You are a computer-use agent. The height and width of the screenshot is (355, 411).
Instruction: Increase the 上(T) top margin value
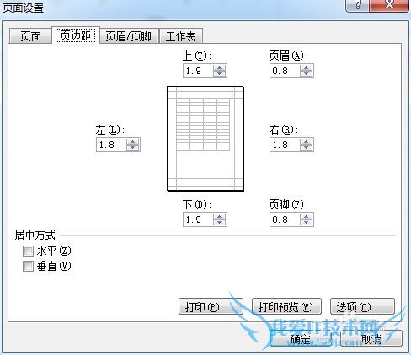pyautogui.click(x=219, y=67)
